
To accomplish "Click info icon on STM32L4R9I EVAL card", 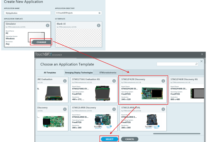I will coord(163,109).
